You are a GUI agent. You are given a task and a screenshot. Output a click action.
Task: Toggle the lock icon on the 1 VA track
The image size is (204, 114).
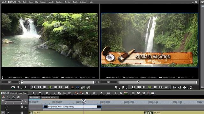(x=22, y=113)
